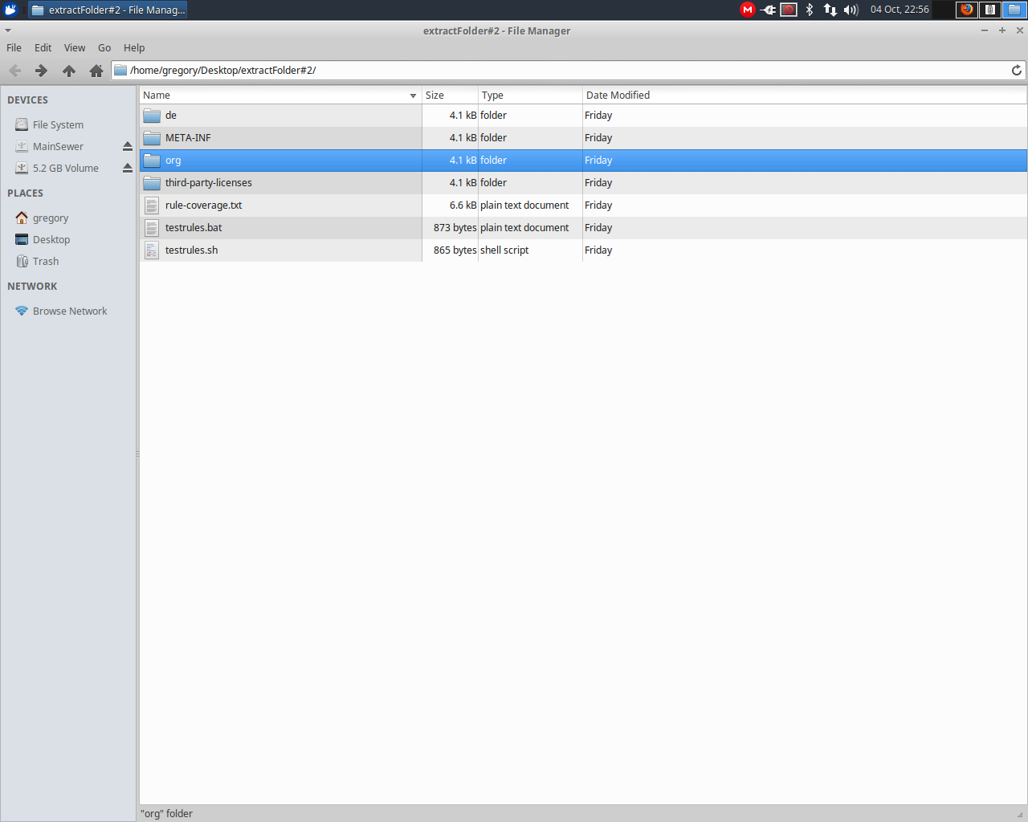Image resolution: width=1028 pixels, height=822 pixels.
Task: Go to the home folder
Action: [x=96, y=71]
